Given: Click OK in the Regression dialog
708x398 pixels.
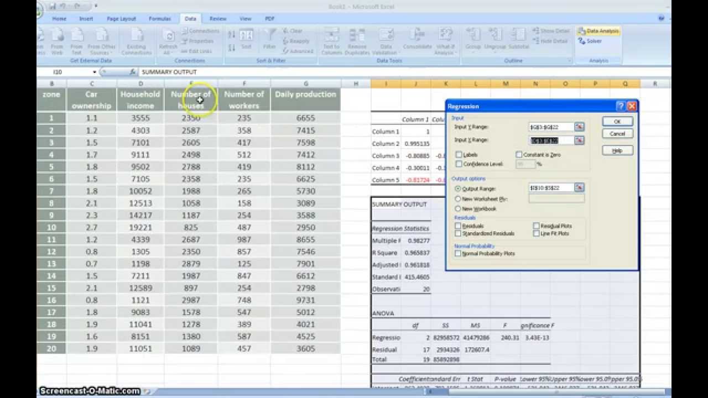Looking at the screenshot, I should [617, 122].
